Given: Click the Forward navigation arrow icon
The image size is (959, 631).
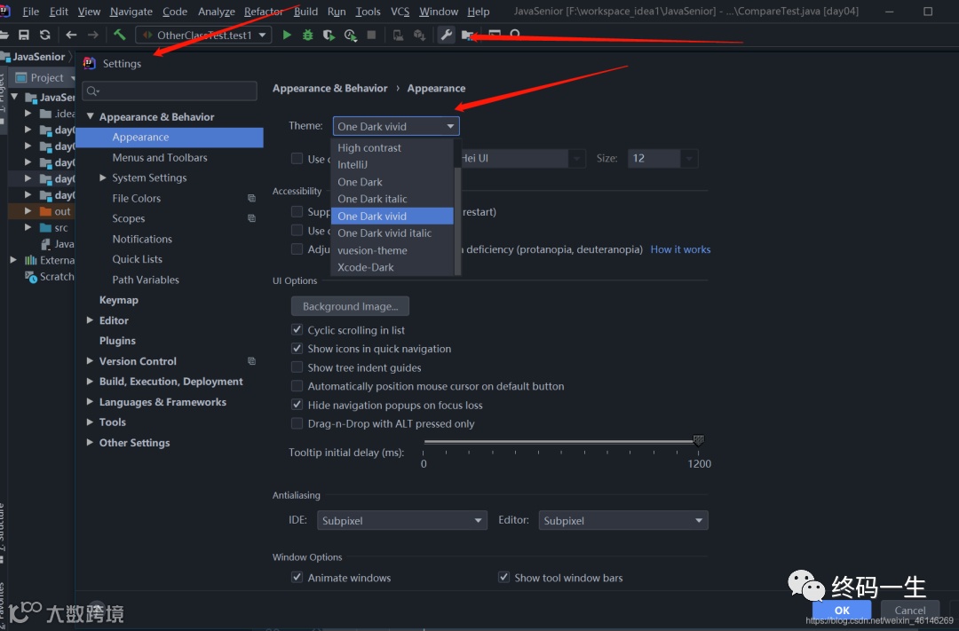Looking at the screenshot, I should 93,35.
